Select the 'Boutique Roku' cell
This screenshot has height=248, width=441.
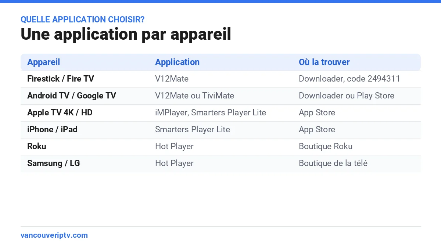coord(326,146)
